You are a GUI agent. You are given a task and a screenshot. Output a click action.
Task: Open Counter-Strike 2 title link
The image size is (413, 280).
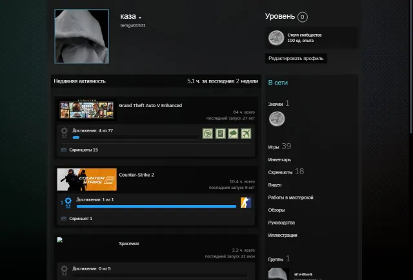(136, 175)
